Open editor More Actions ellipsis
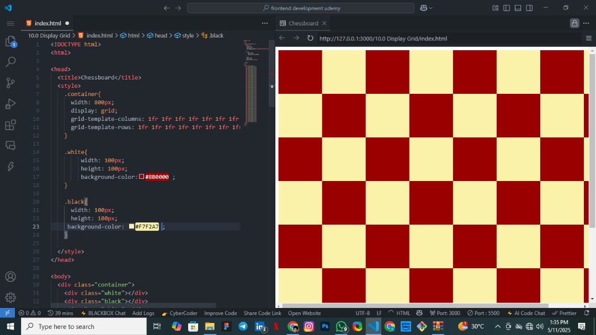The image size is (596, 335). tap(265, 23)
